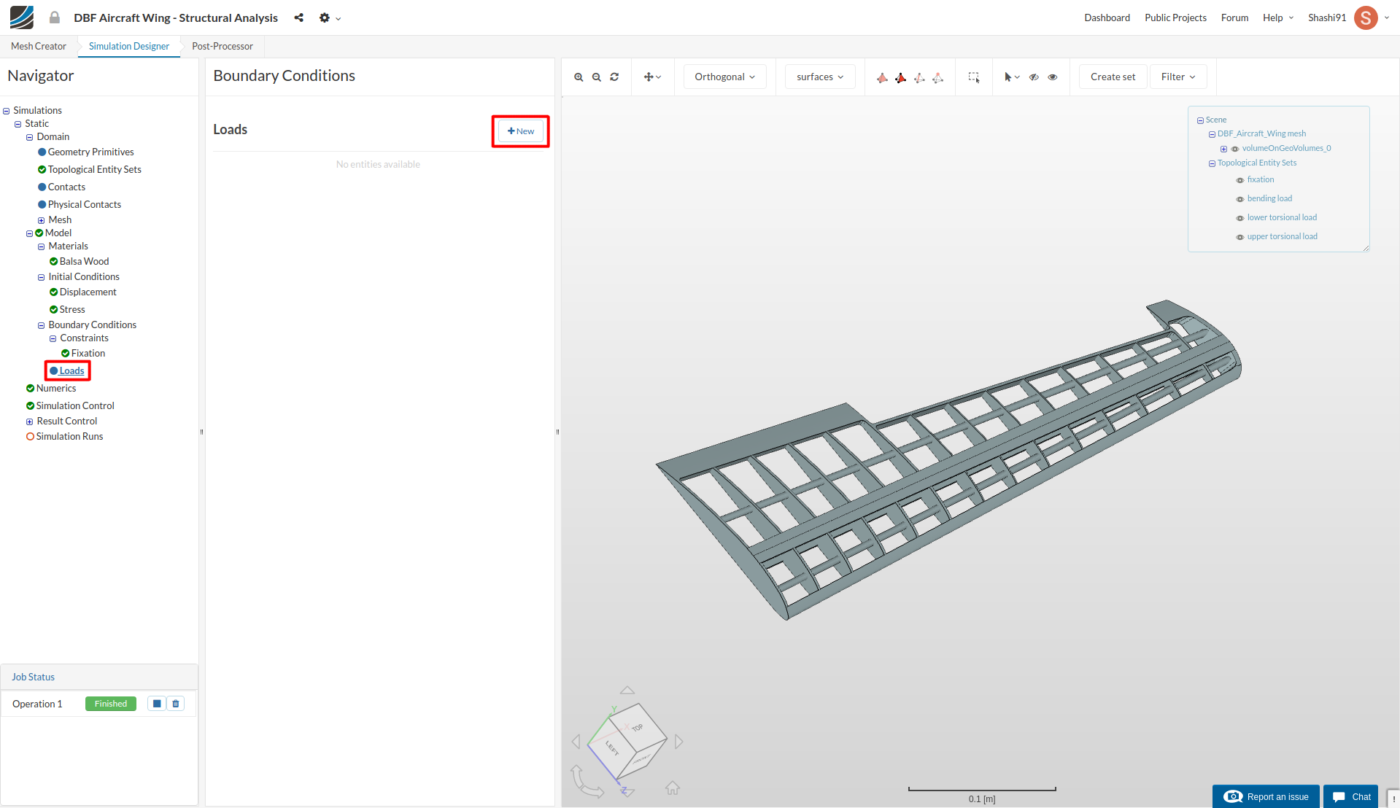The image size is (1400, 808).
Task: Reset the viewer with the refresh icon
Action: point(614,77)
